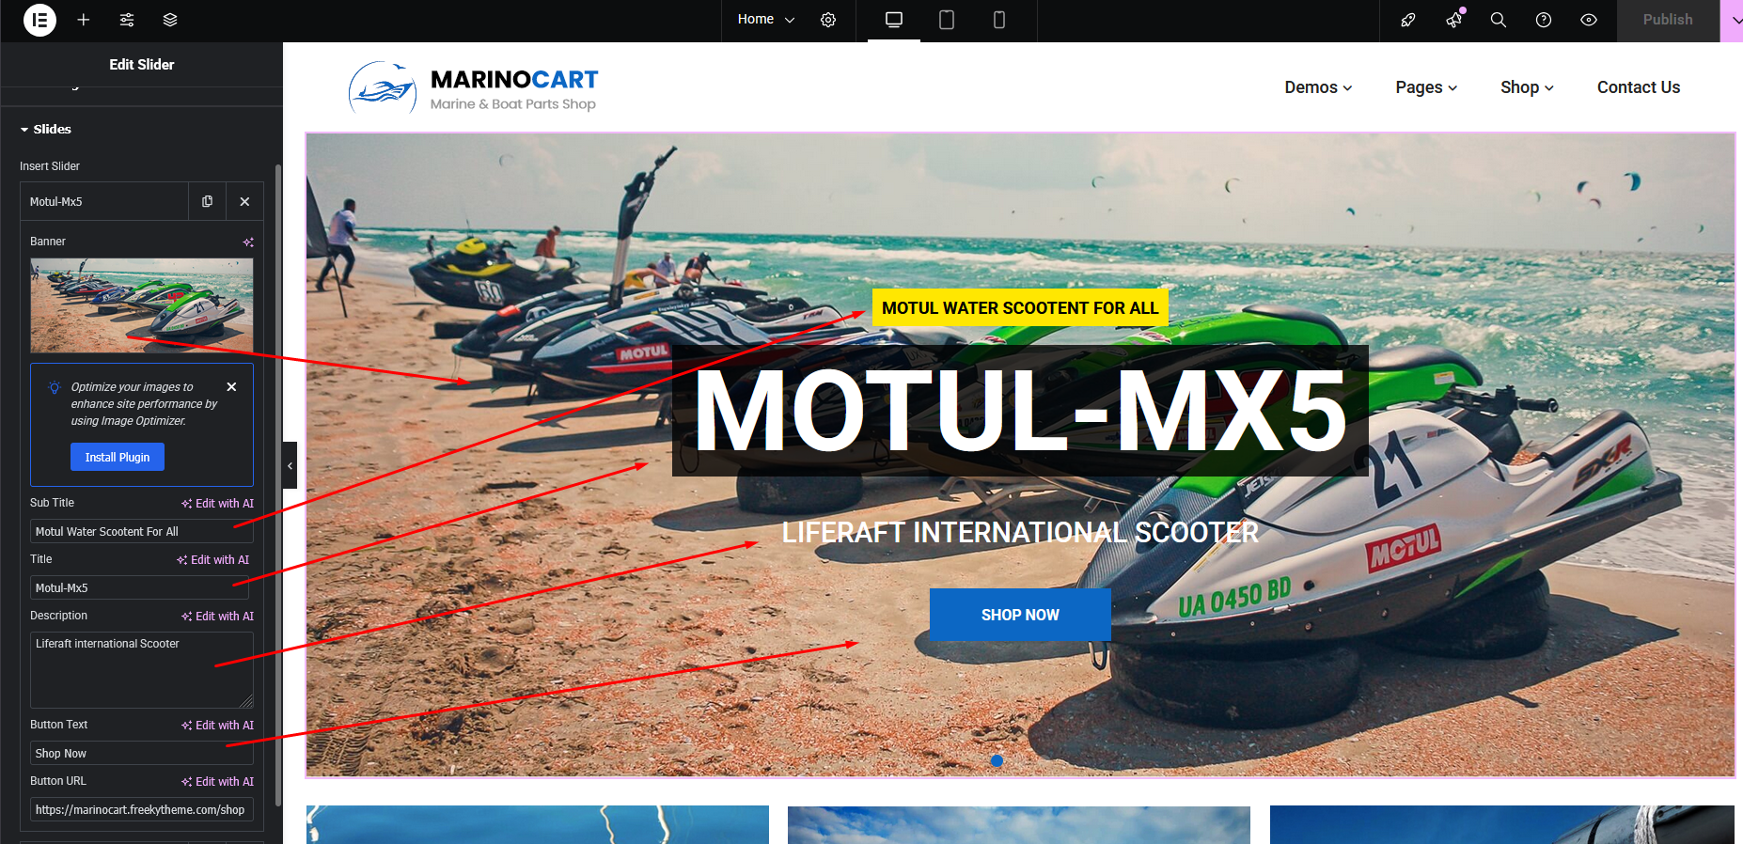Screen dimensions: 1743x844
Task: Open the Demos menu
Action: tap(1318, 87)
